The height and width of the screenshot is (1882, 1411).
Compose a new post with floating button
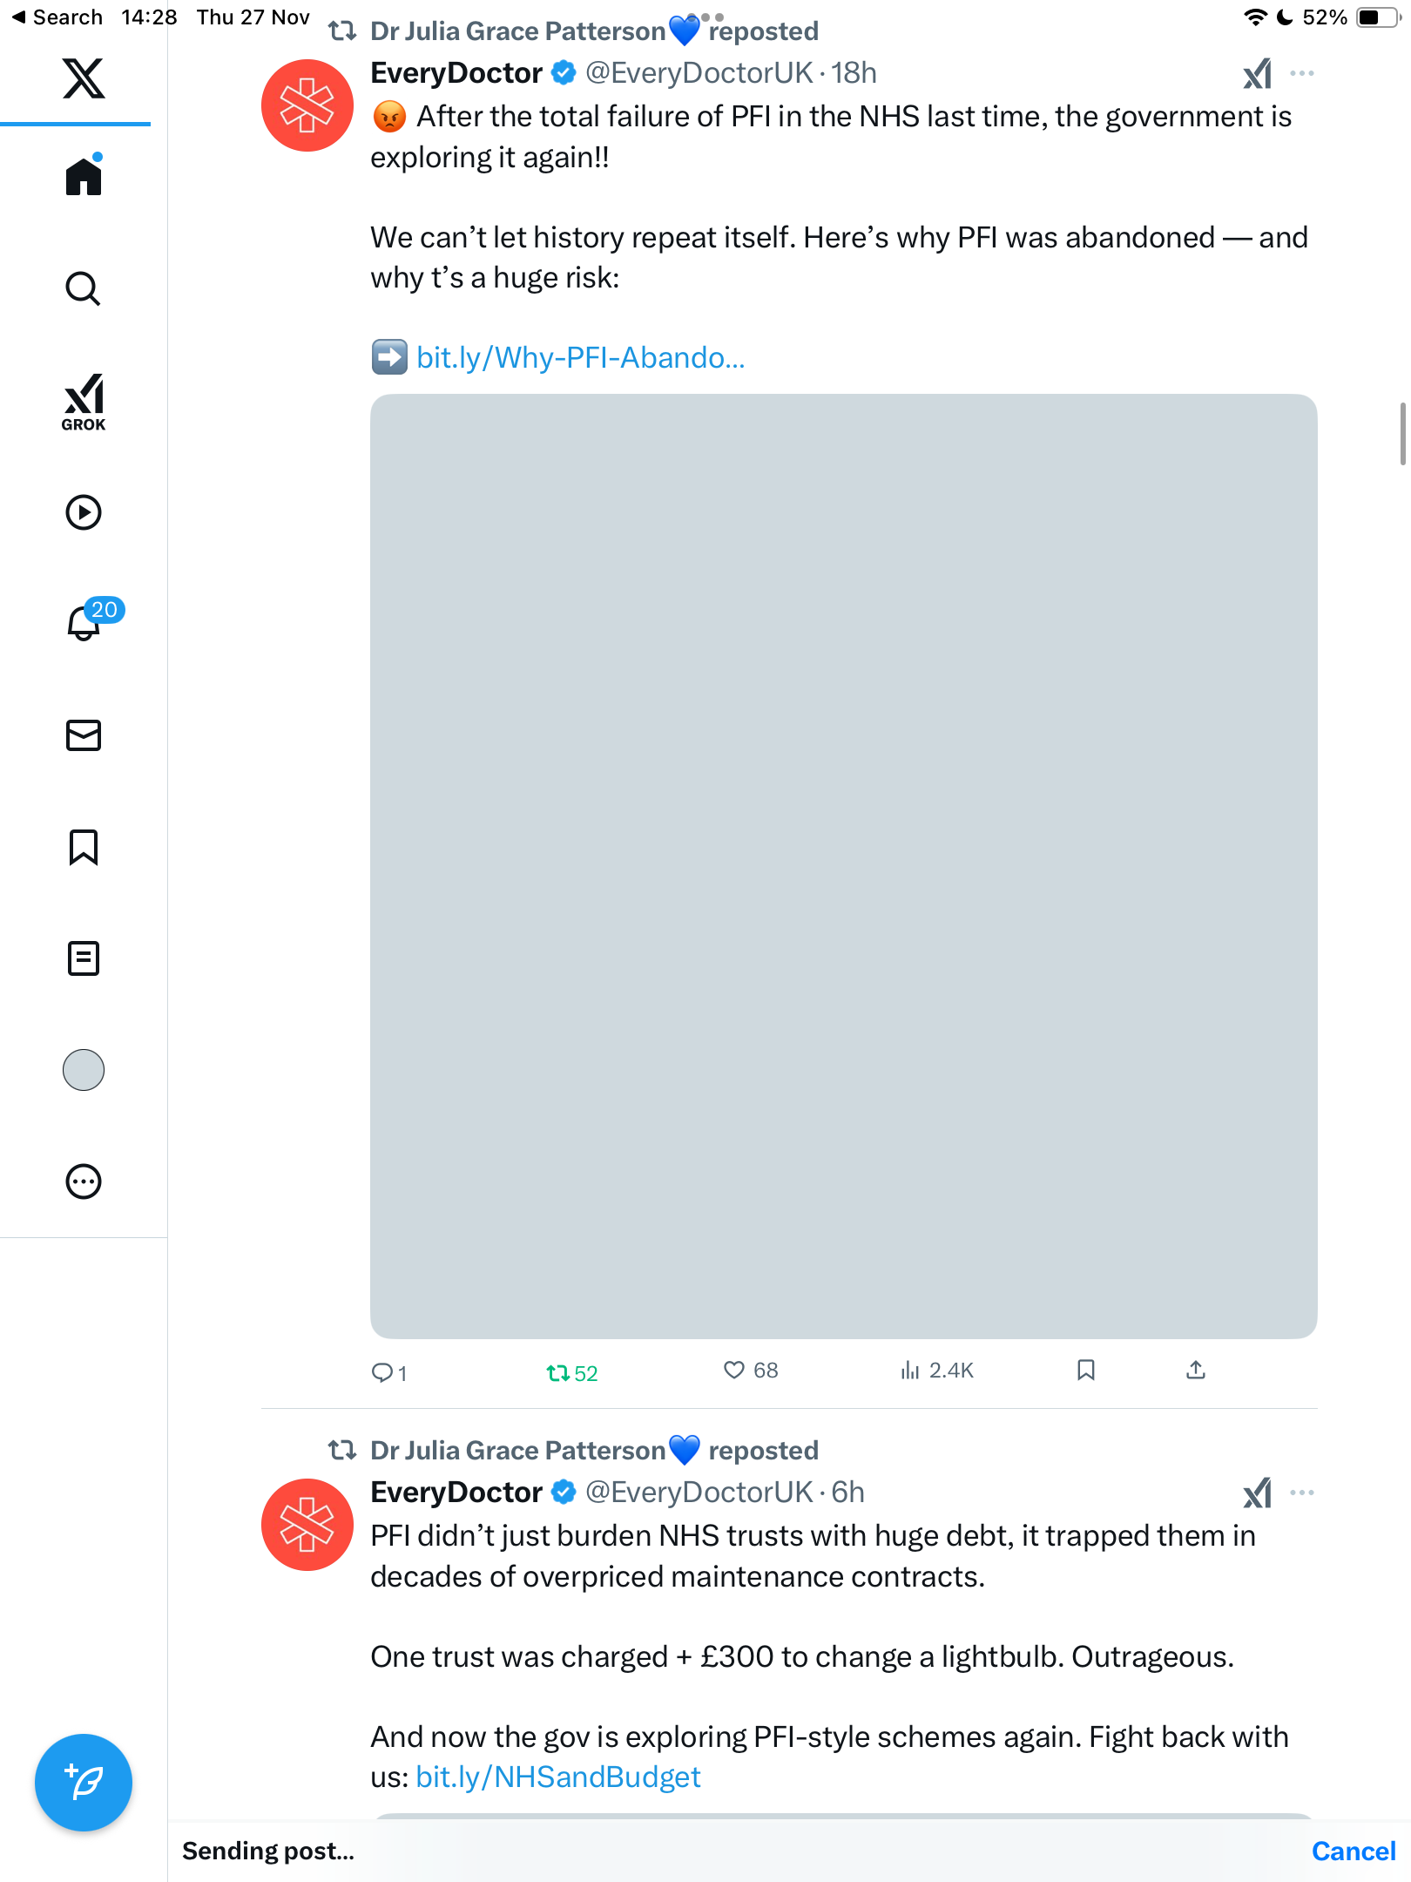tap(84, 1783)
